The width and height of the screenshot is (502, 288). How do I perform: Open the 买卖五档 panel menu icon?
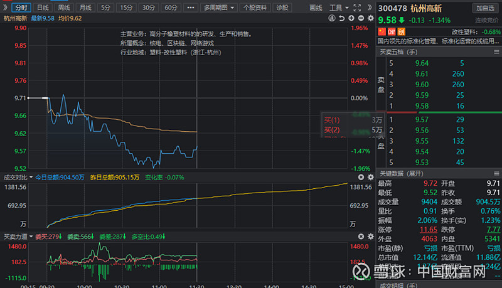496,52
